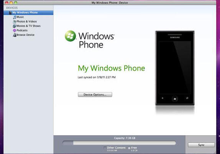The width and height of the screenshot is (220, 154).
Task: Click the Free legend swatch
Action: [x=129, y=148]
